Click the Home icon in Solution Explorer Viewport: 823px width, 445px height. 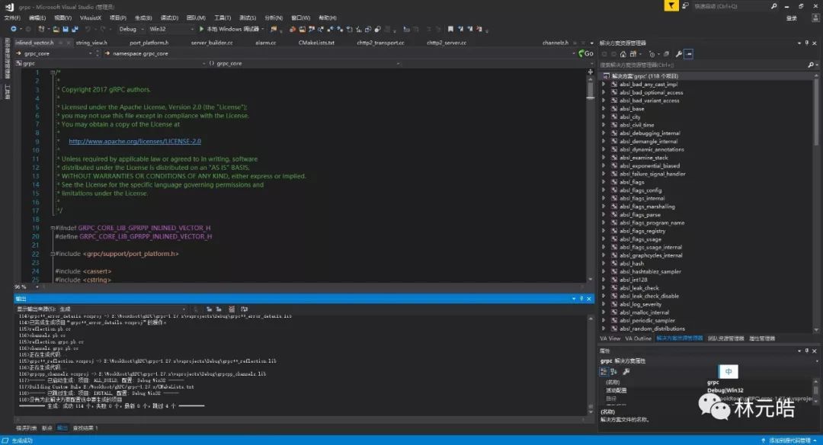[x=624, y=54]
